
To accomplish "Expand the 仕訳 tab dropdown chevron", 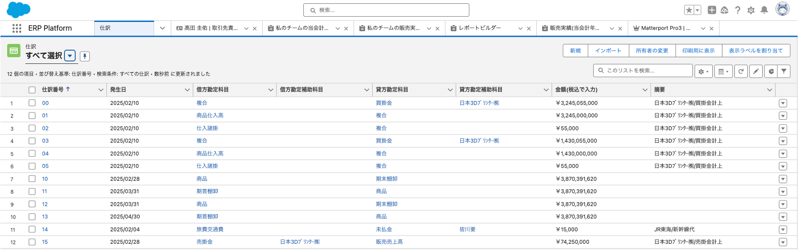I will click(x=162, y=28).
